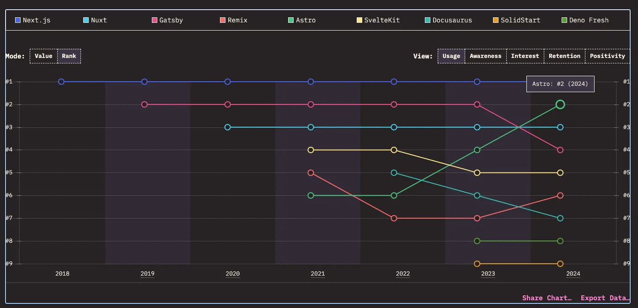This screenshot has width=638, height=308.
Task: Select Docusaurus 2022 data point
Action: tap(394, 173)
